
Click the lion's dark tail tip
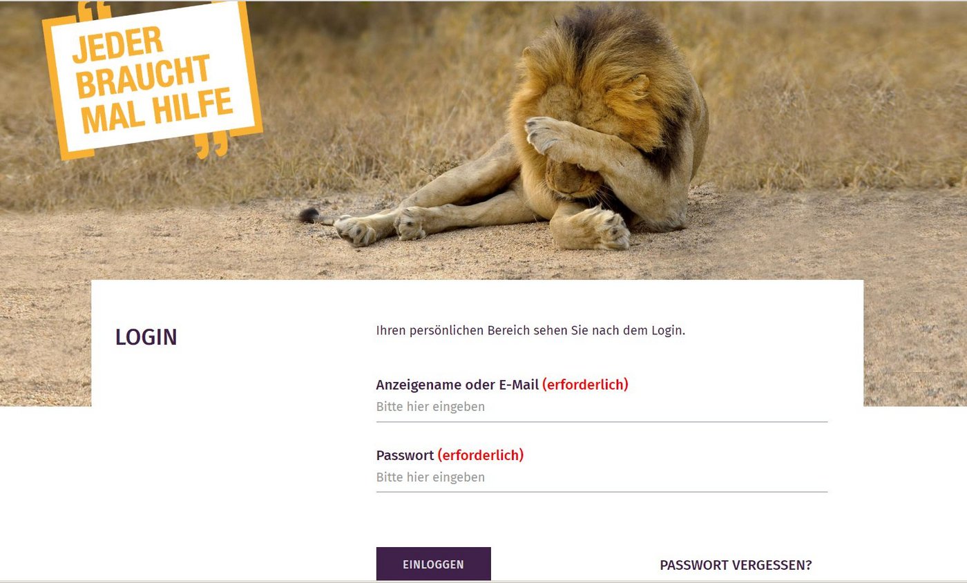click(308, 216)
